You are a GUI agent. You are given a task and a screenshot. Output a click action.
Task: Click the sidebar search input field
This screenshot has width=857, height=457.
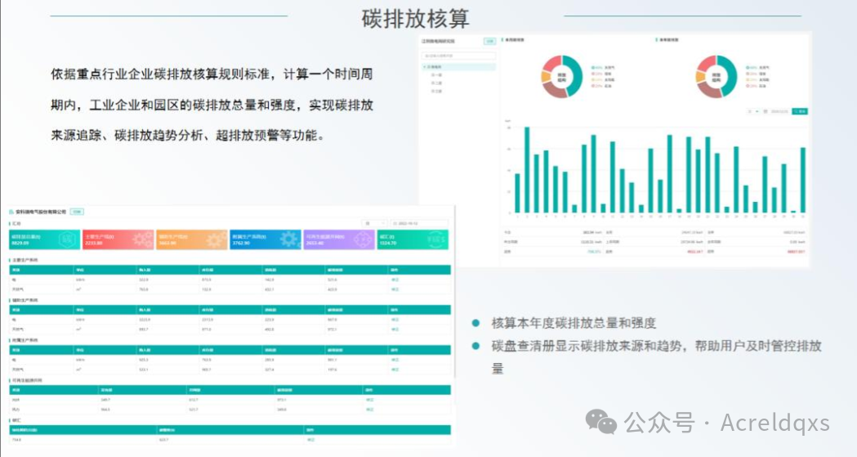click(459, 56)
